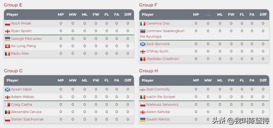273x128 pixels.
Task: Click Stefan Stachowiak's name link
Action: (27, 119)
